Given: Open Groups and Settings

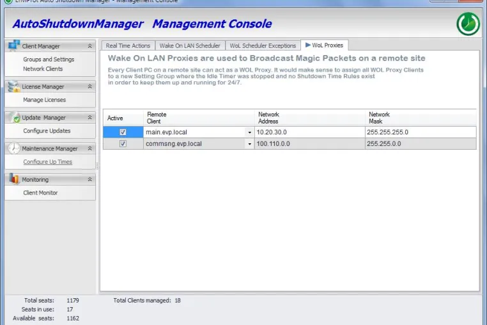Looking at the screenshot, I should pos(49,59).
